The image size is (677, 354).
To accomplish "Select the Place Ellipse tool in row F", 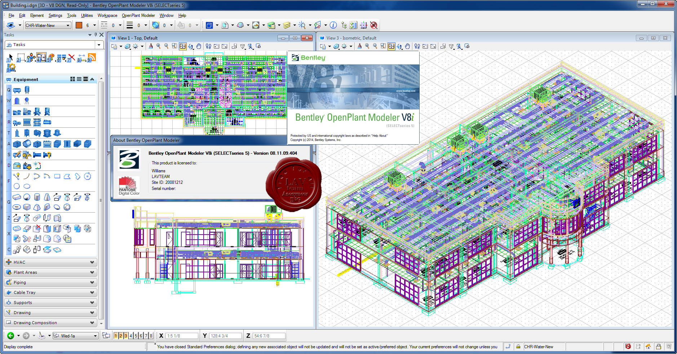I will [27, 186].
